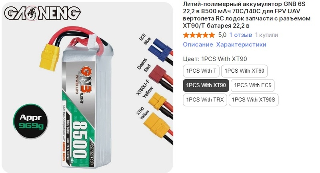This screenshot has height=173, width=320.
Task: Click the orange star rating icons
Action: pos(199,35)
